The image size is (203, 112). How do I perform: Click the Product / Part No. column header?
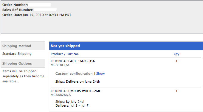click(x=65, y=54)
